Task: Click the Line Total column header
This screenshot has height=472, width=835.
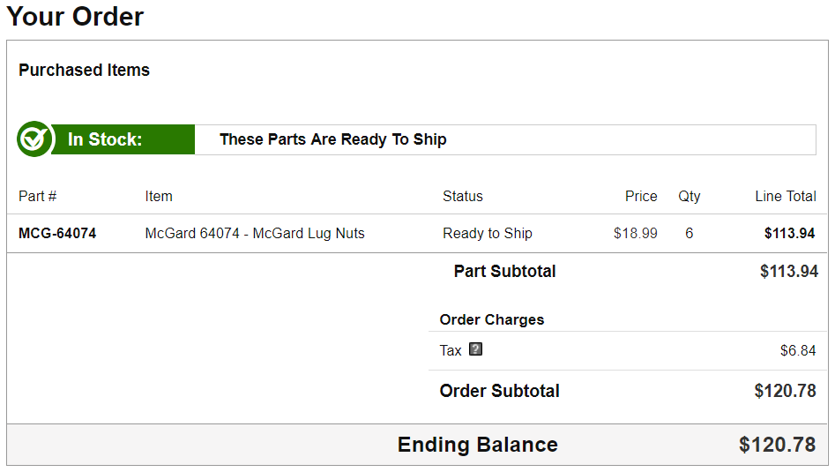Action: click(x=786, y=197)
